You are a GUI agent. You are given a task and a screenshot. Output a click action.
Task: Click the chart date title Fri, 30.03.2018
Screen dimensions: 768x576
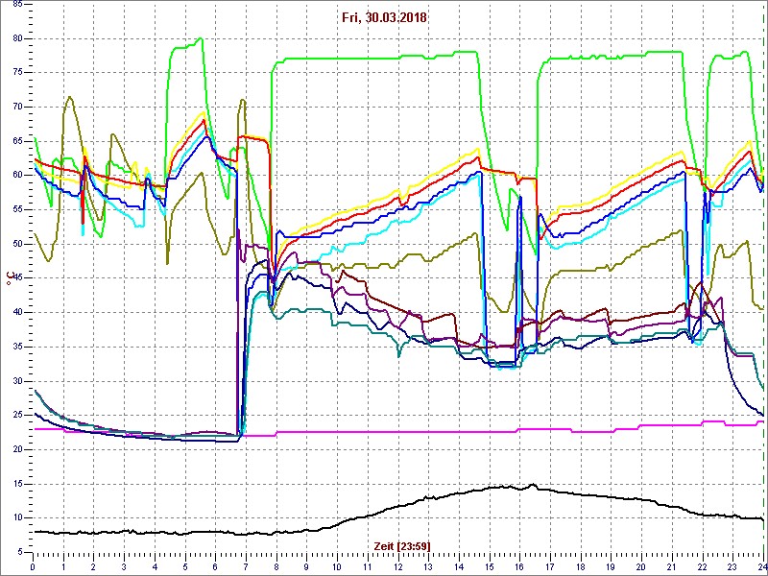pyautogui.click(x=385, y=18)
